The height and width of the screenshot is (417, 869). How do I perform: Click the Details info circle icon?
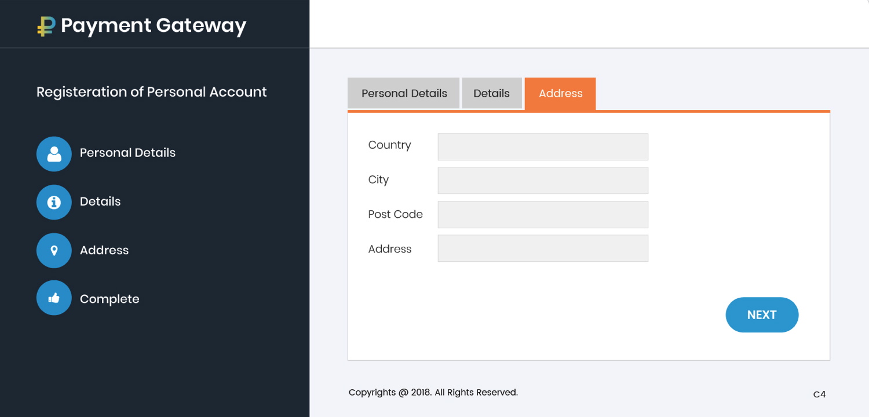point(54,202)
